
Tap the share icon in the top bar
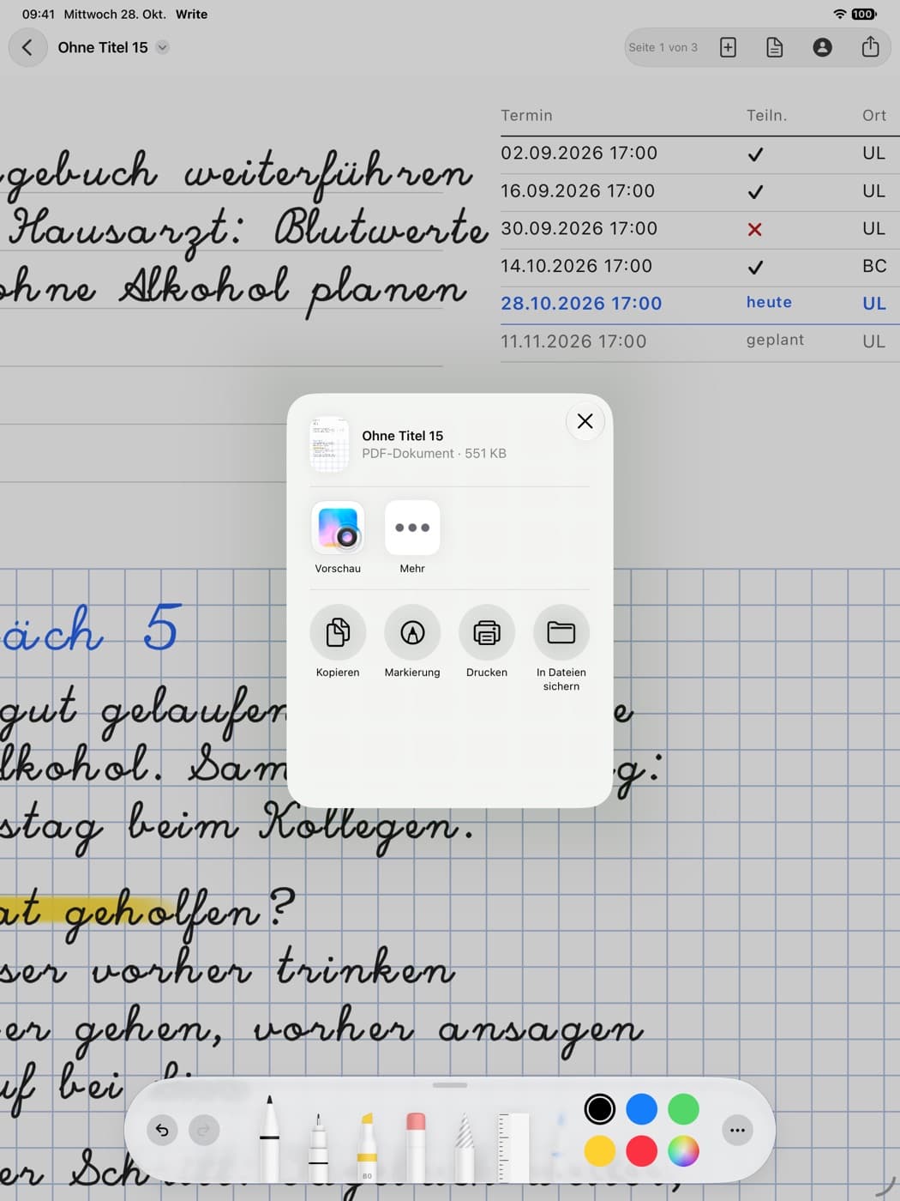[x=870, y=47]
